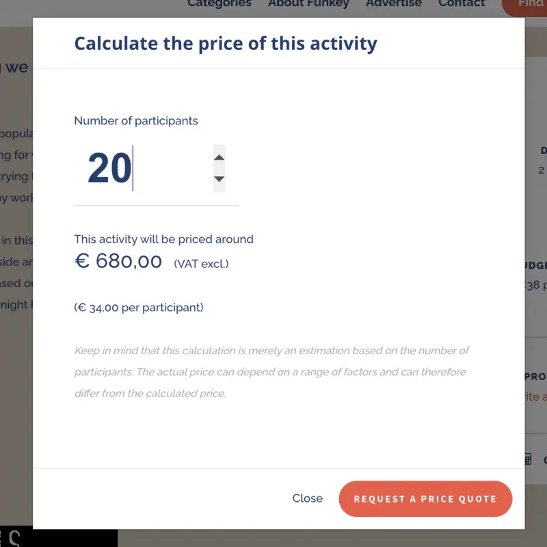Close the price calculation dialog
The width and height of the screenshot is (547, 547).
point(307,498)
